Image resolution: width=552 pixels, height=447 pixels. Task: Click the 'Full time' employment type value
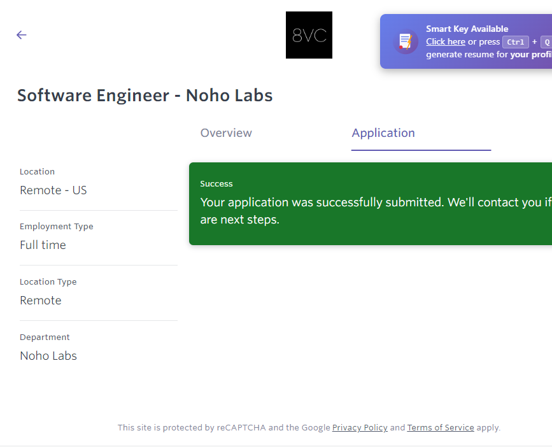coord(43,245)
